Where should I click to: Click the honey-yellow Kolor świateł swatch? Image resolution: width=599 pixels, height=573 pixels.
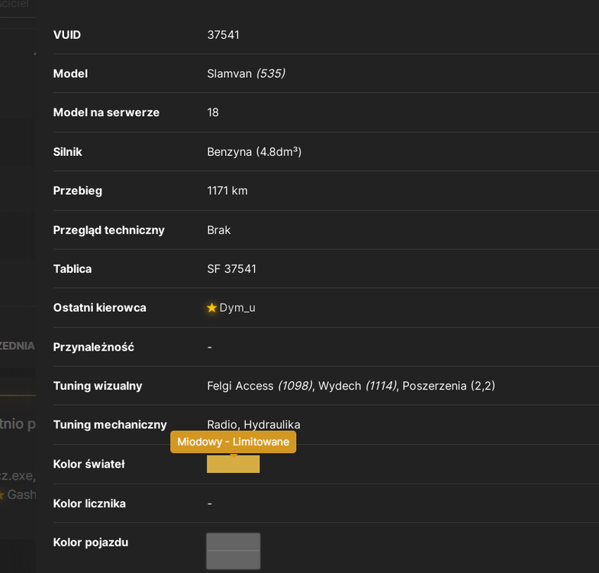pyautogui.click(x=233, y=464)
